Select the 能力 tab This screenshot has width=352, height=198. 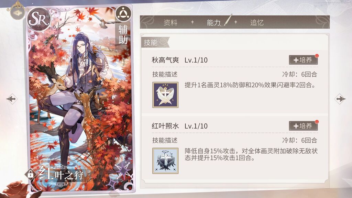213,22
